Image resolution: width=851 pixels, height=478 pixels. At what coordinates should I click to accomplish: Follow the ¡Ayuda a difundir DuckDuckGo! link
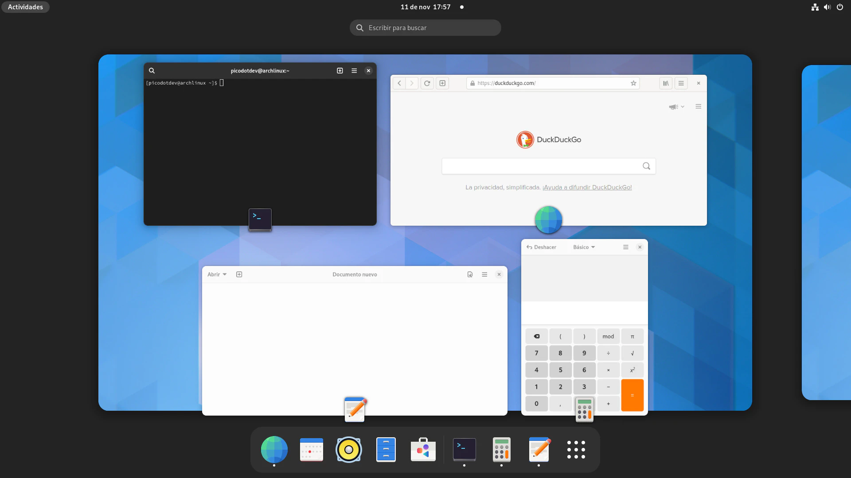click(x=587, y=187)
